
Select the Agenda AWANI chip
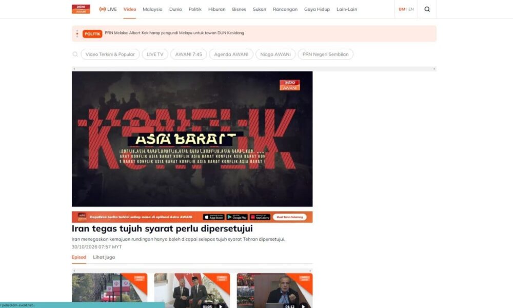click(231, 54)
